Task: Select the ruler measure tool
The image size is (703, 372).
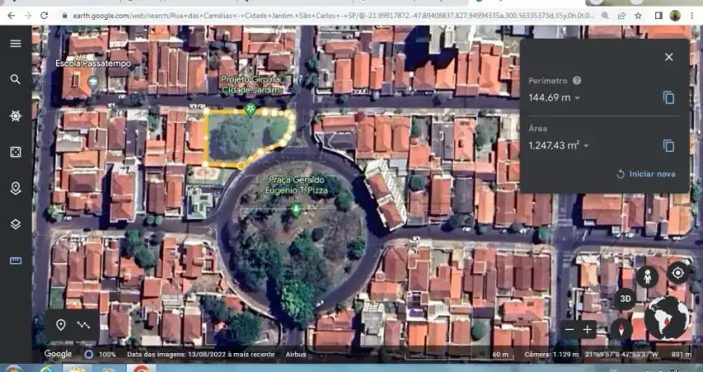Action: coord(16,260)
